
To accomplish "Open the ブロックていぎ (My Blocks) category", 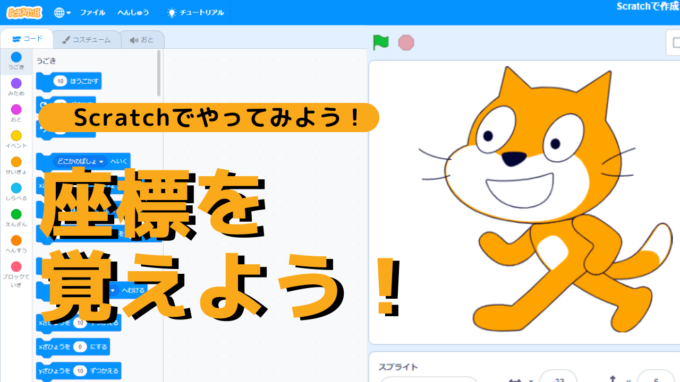I will click(x=16, y=267).
